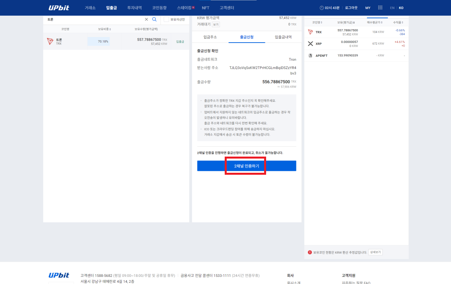The image size is (451, 284).
Task: Select the APENFT row name
Action: (321, 56)
